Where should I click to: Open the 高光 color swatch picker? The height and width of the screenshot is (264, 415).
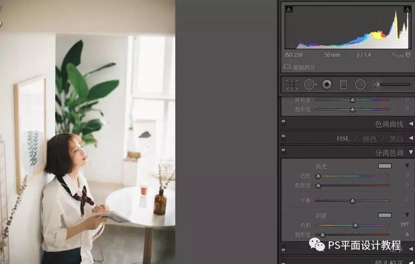(x=385, y=166)
